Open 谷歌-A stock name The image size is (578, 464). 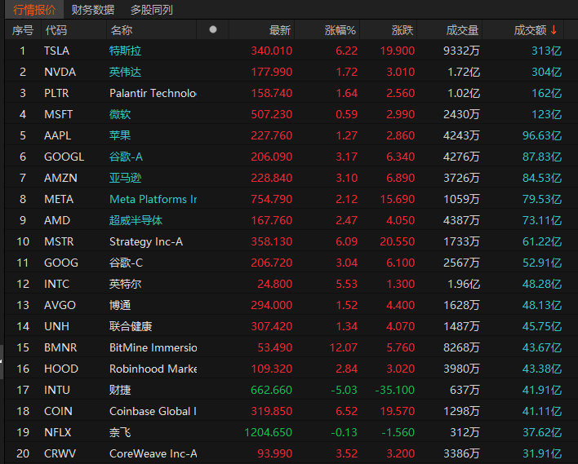(x=126, y=157)
